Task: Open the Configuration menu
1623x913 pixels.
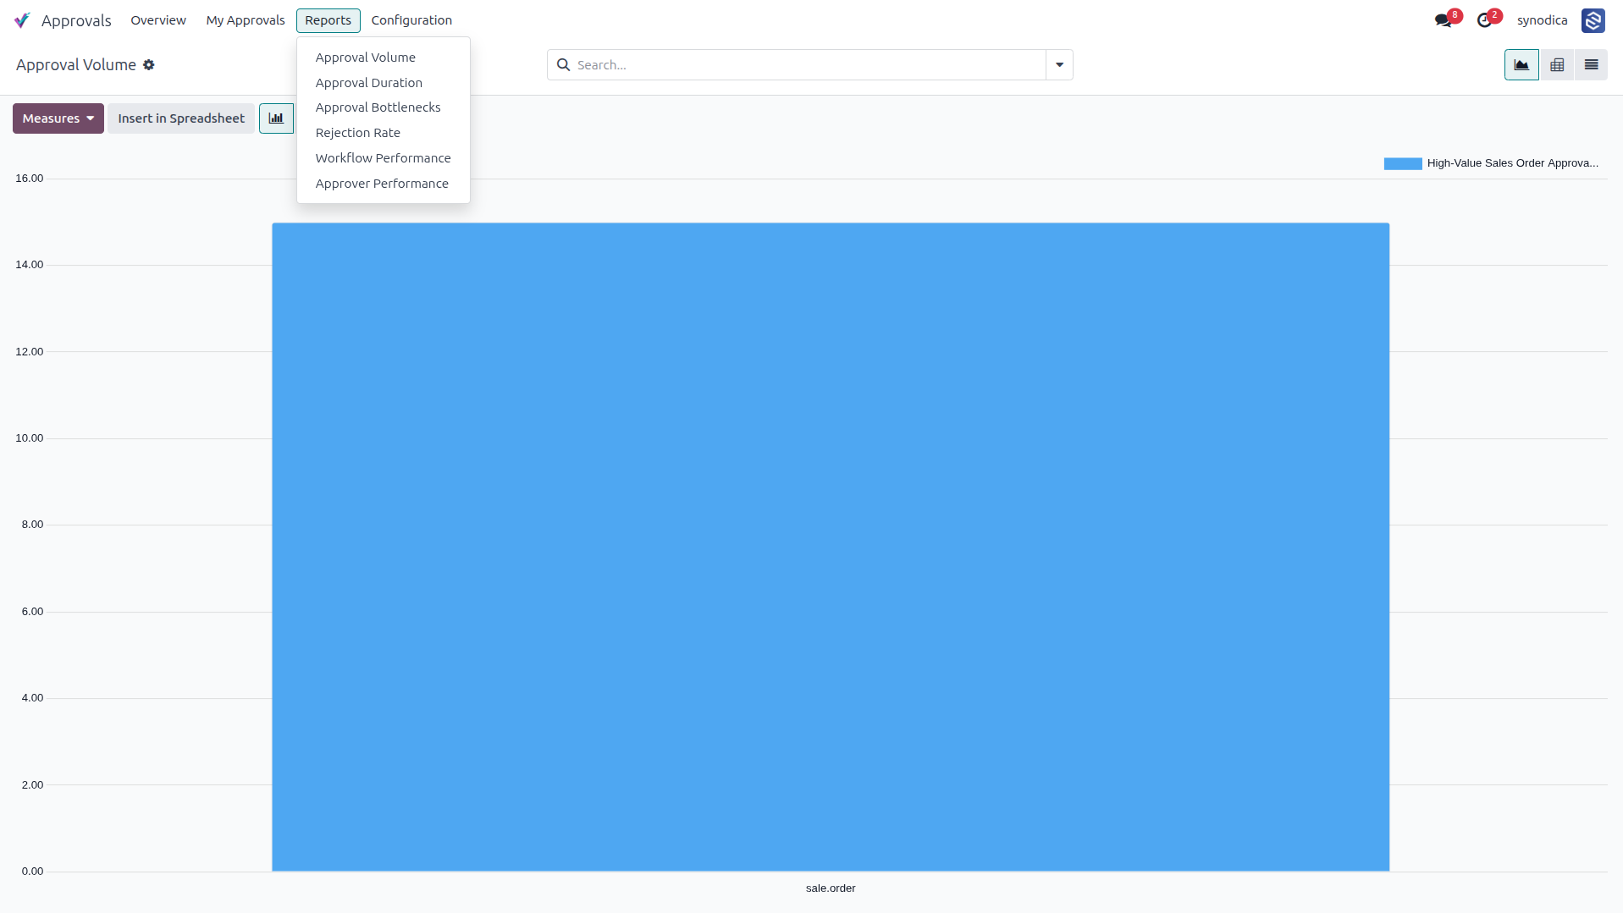Action: coord(411,20)
